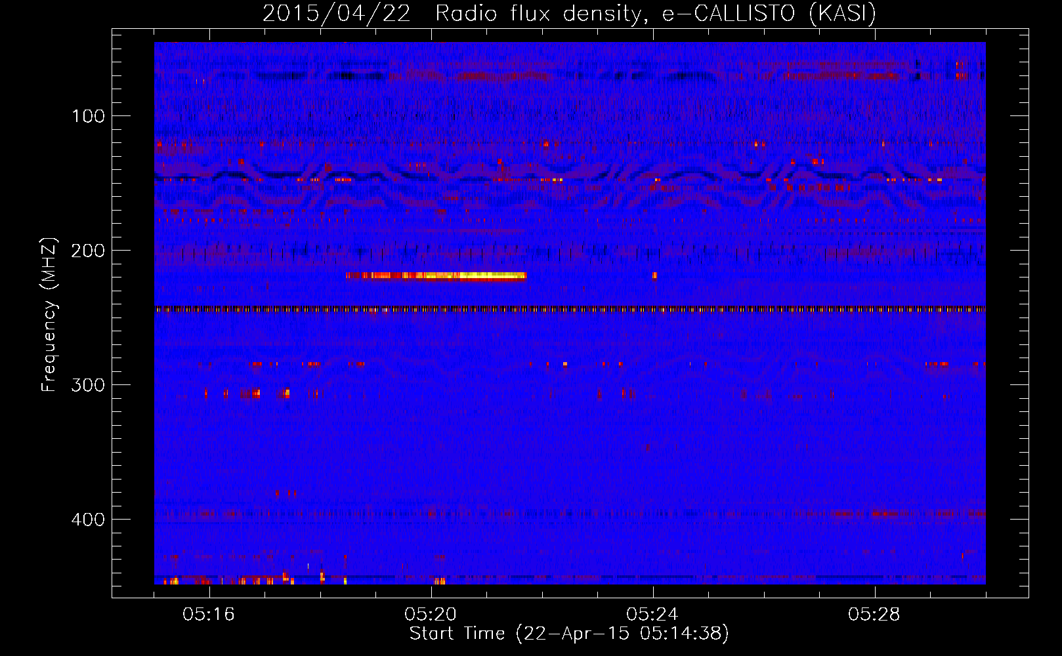This screenshot has height=656, width=1062.
Task: Click the 200 frequency tick label
Action: pos(88,251)
